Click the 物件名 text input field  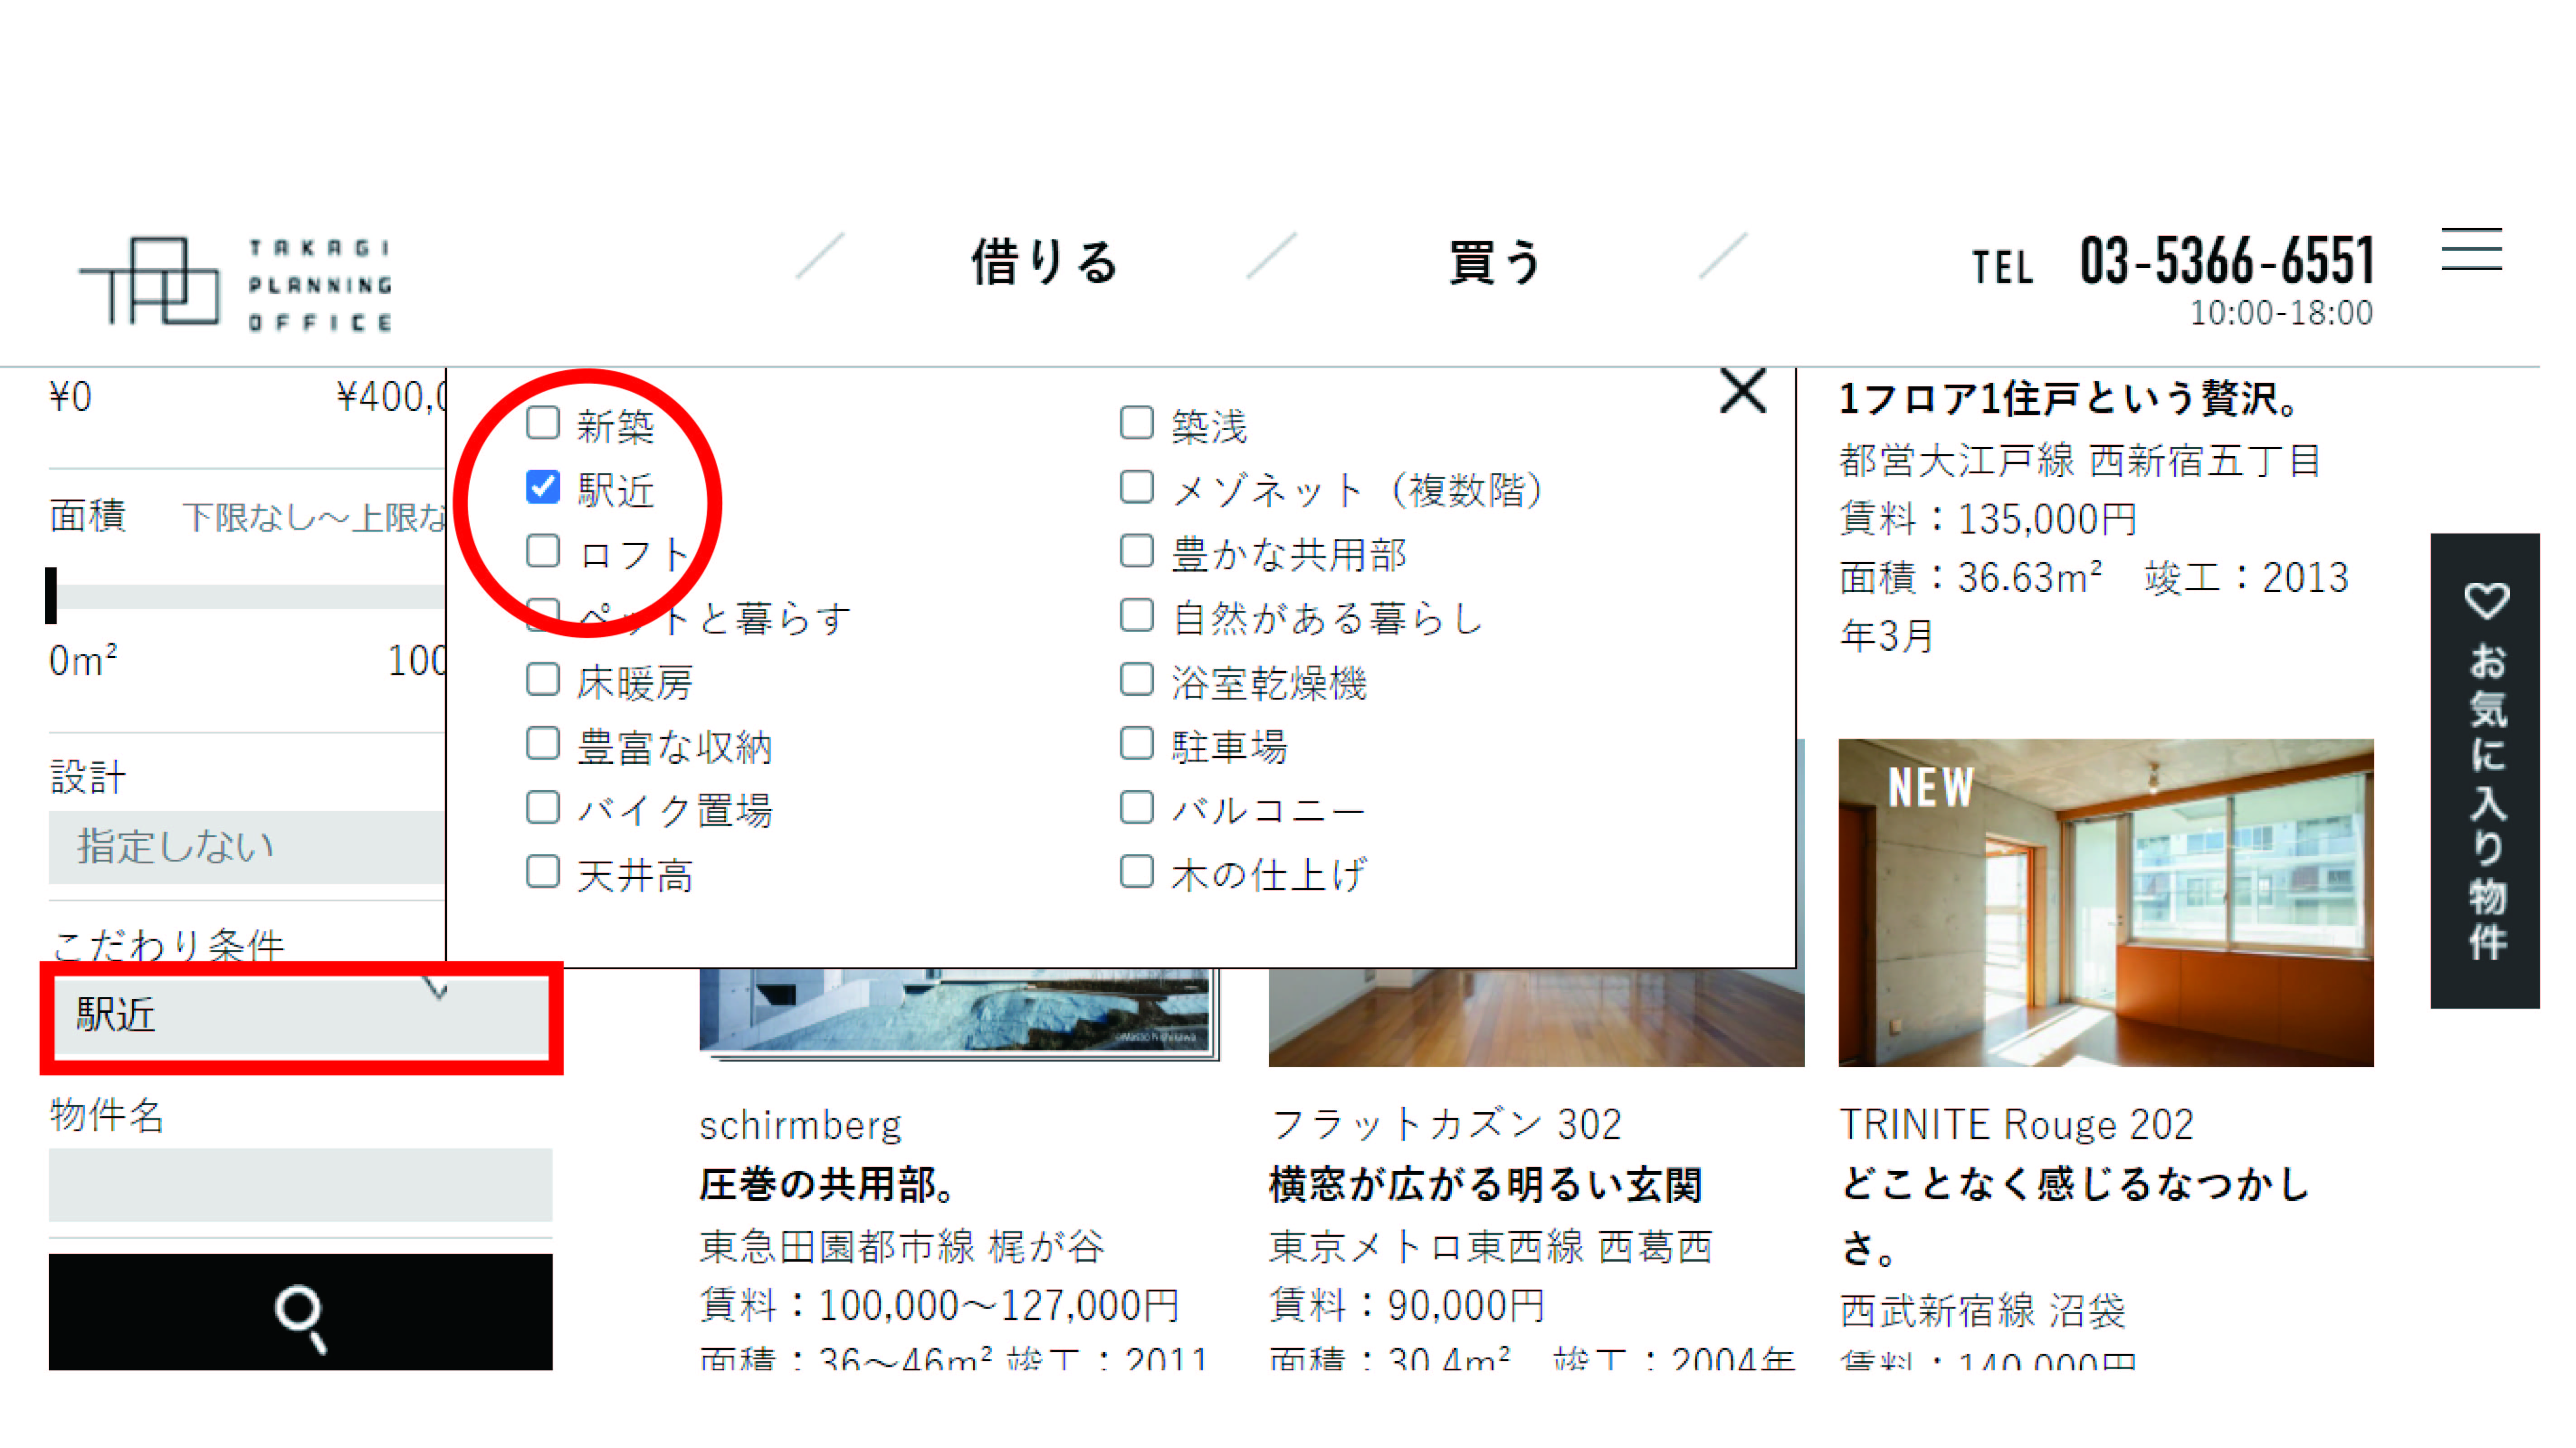point(300,1184)
